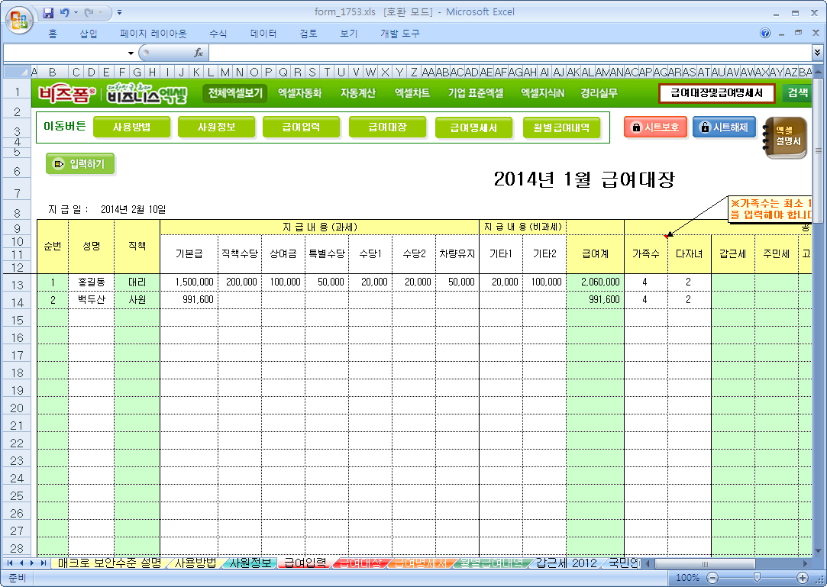This screenshot has width=827, height=587.
Task: Switch to the 사원정보 sheet tab
Action: 250,563
